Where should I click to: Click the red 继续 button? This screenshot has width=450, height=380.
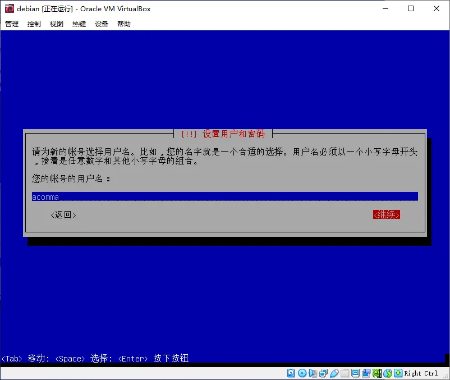[386, 214]
